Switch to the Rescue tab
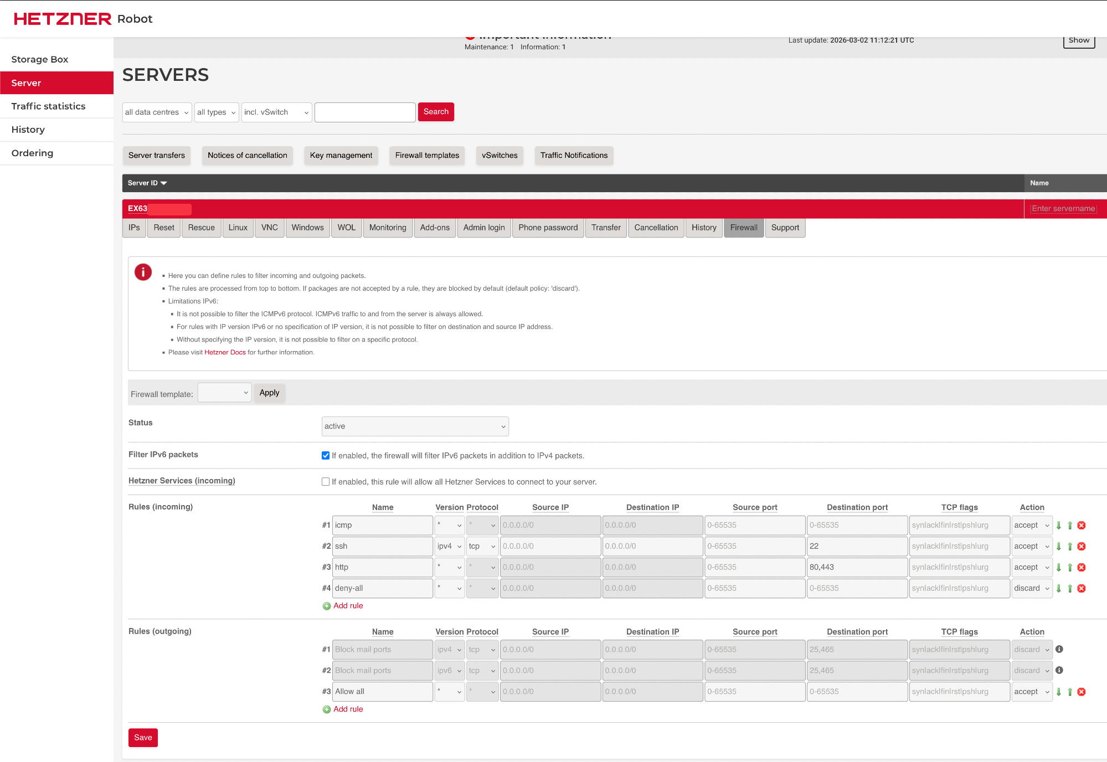This screenshot has height=762, width=1107. [x=201, y=228]
